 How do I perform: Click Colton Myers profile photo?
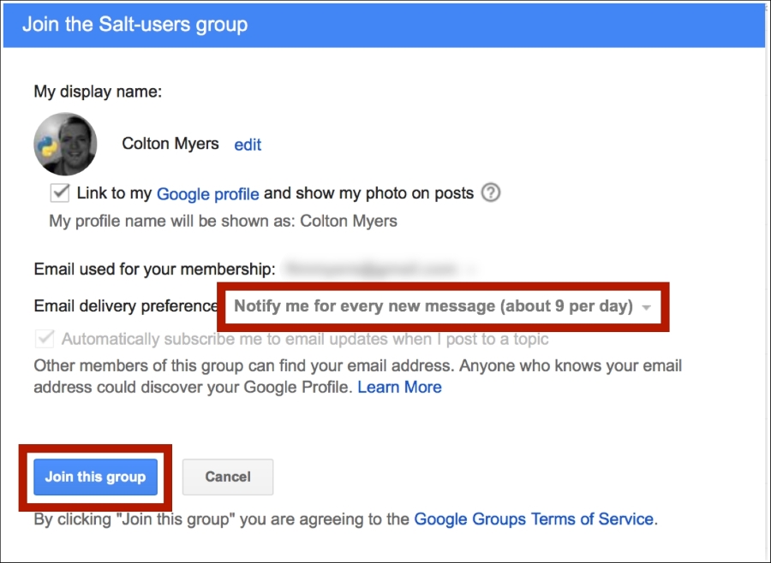point(65,144)
